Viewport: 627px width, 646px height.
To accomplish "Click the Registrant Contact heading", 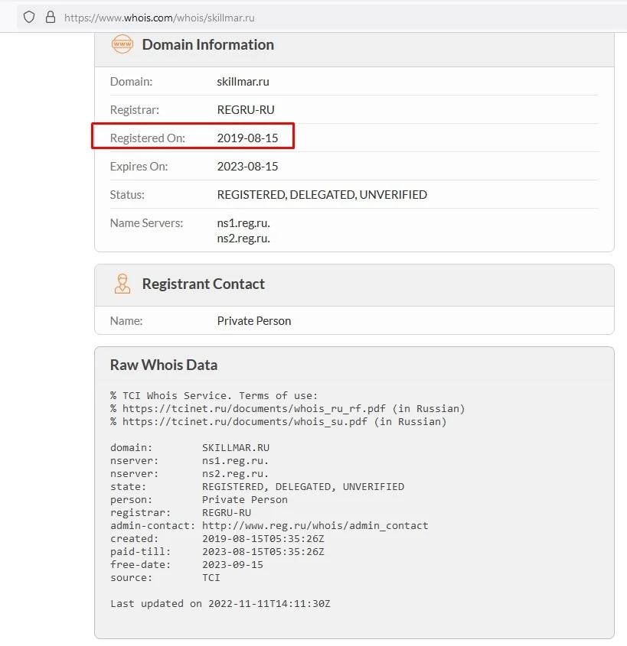I will 204,284.
